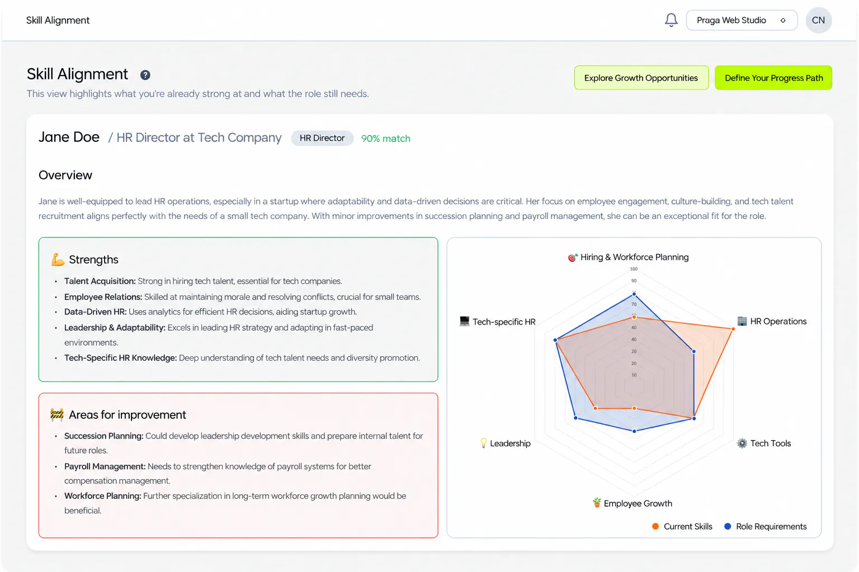Click the Talent Acquisition strength item
The width and height of the screenshot is (859, 572).
click(203, 281)
